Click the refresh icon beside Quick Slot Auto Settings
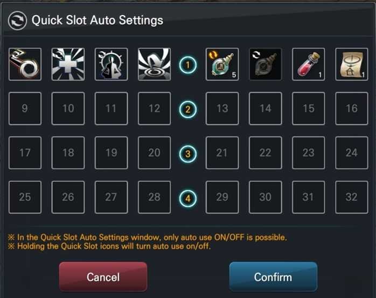This screenshot has height=298, width=376. pos(17,20)
